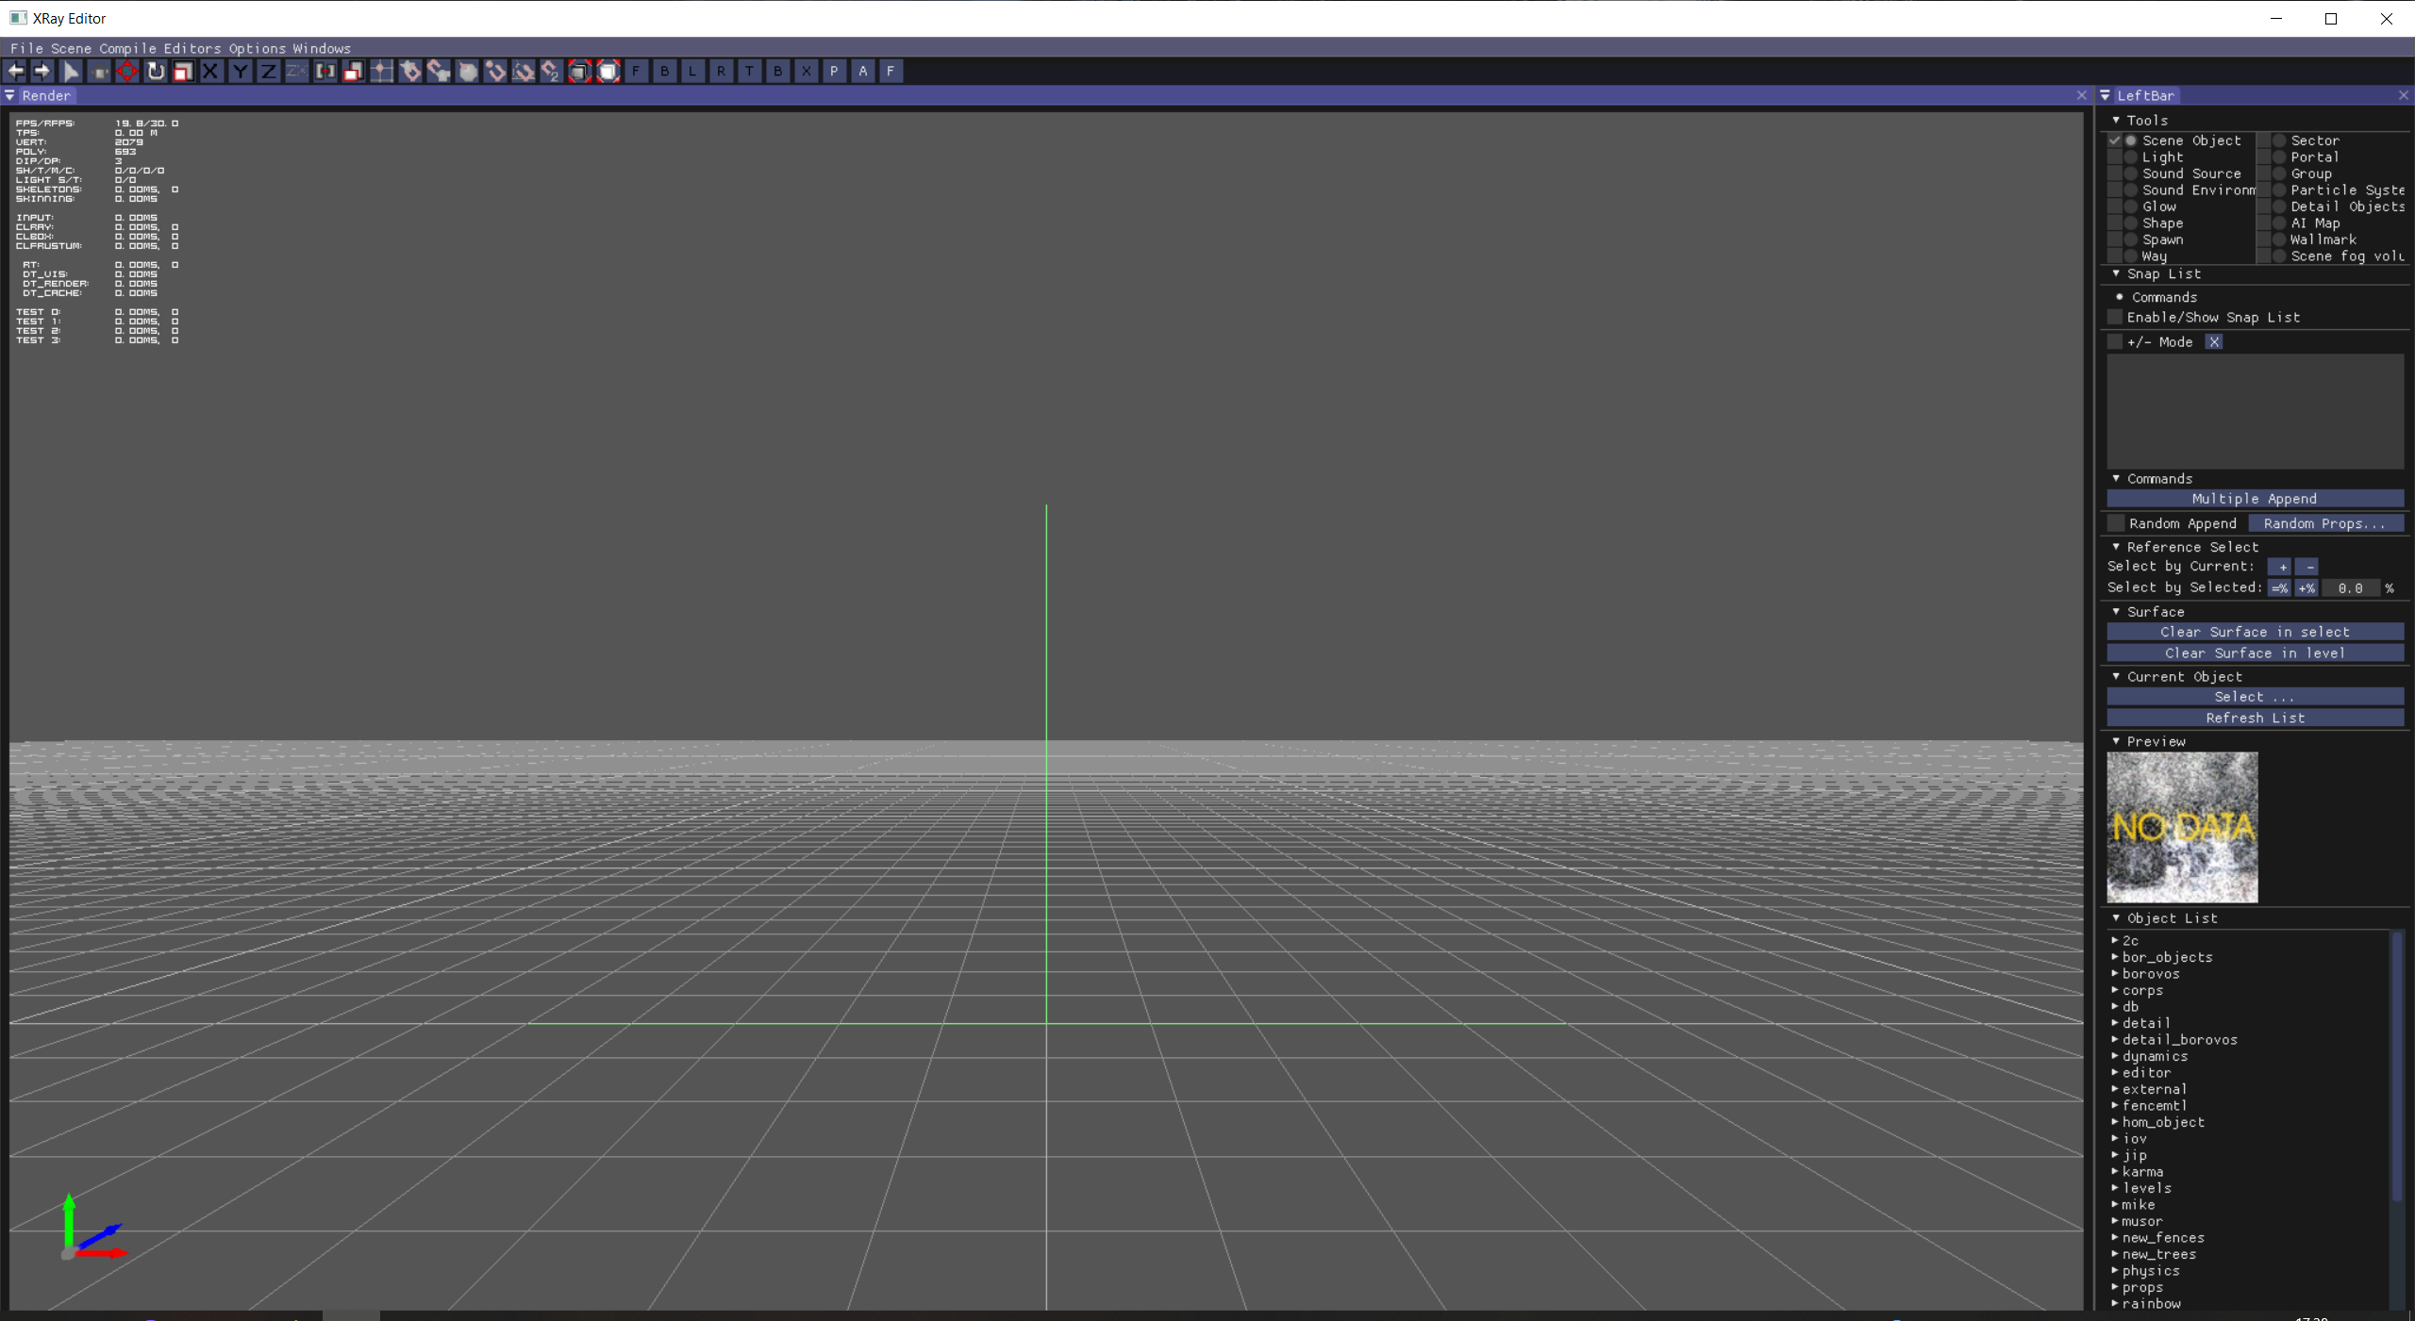Select the Light tool radio

[x=2130, y=157]
